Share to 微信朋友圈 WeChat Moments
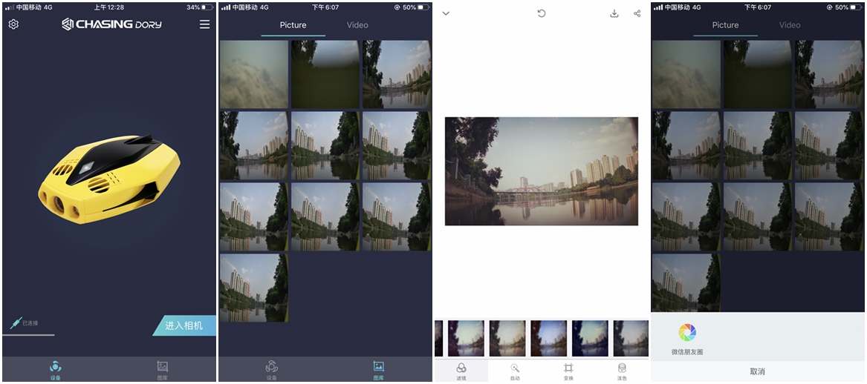867x384 pixels. tap(687, 338)
